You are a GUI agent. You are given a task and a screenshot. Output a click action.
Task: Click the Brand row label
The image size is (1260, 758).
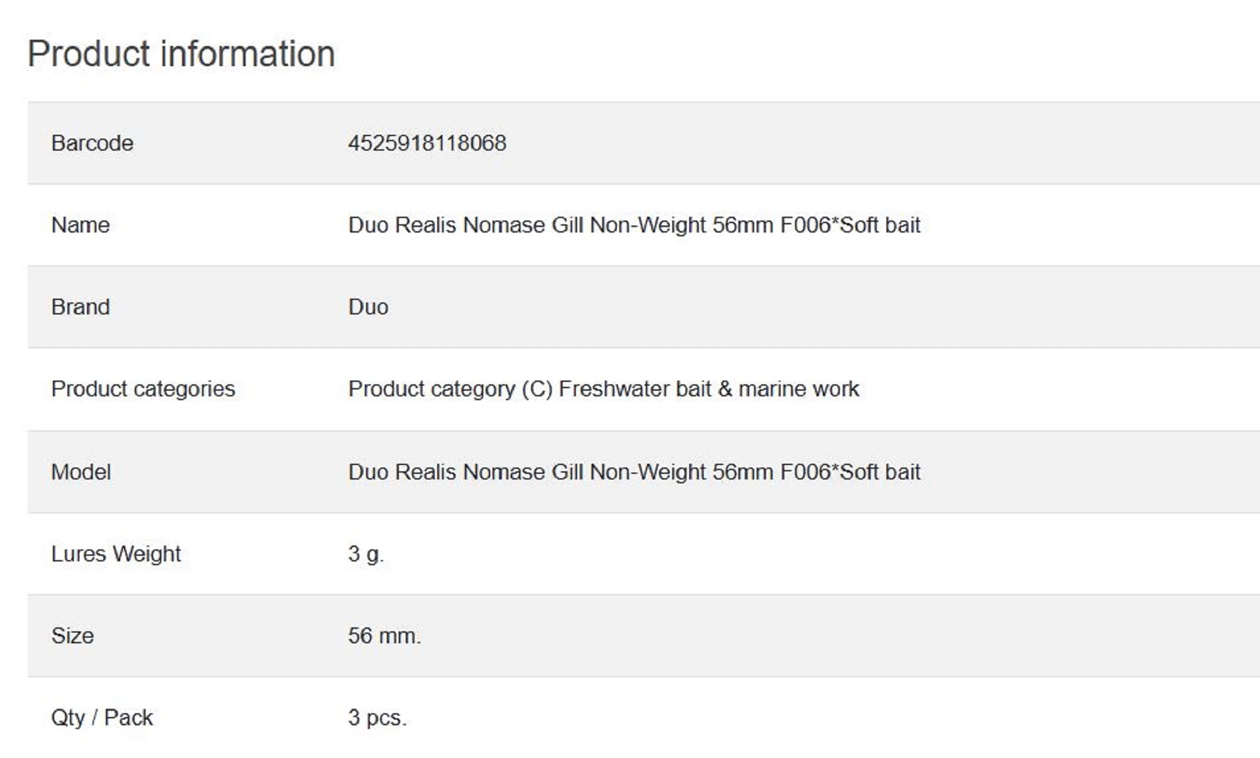point(80,307)
